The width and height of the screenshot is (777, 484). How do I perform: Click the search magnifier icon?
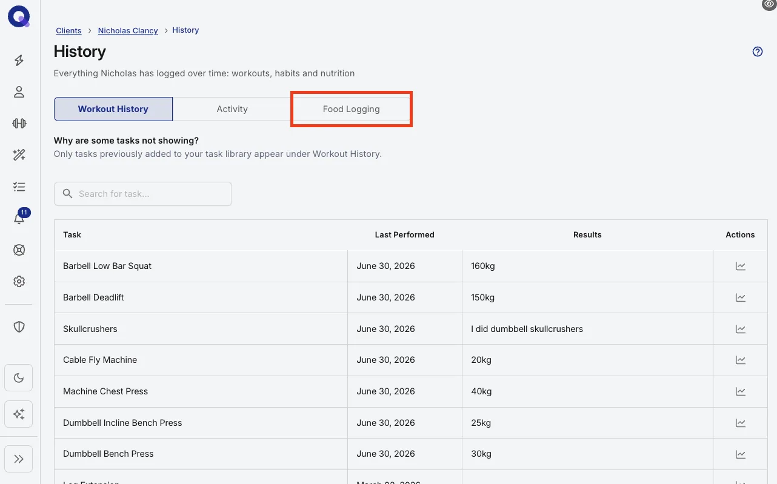click(x=68, y=194)
